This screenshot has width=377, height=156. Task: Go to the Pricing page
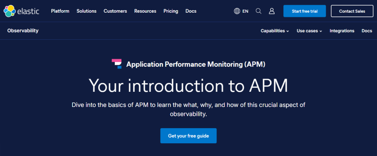(171, 11)
